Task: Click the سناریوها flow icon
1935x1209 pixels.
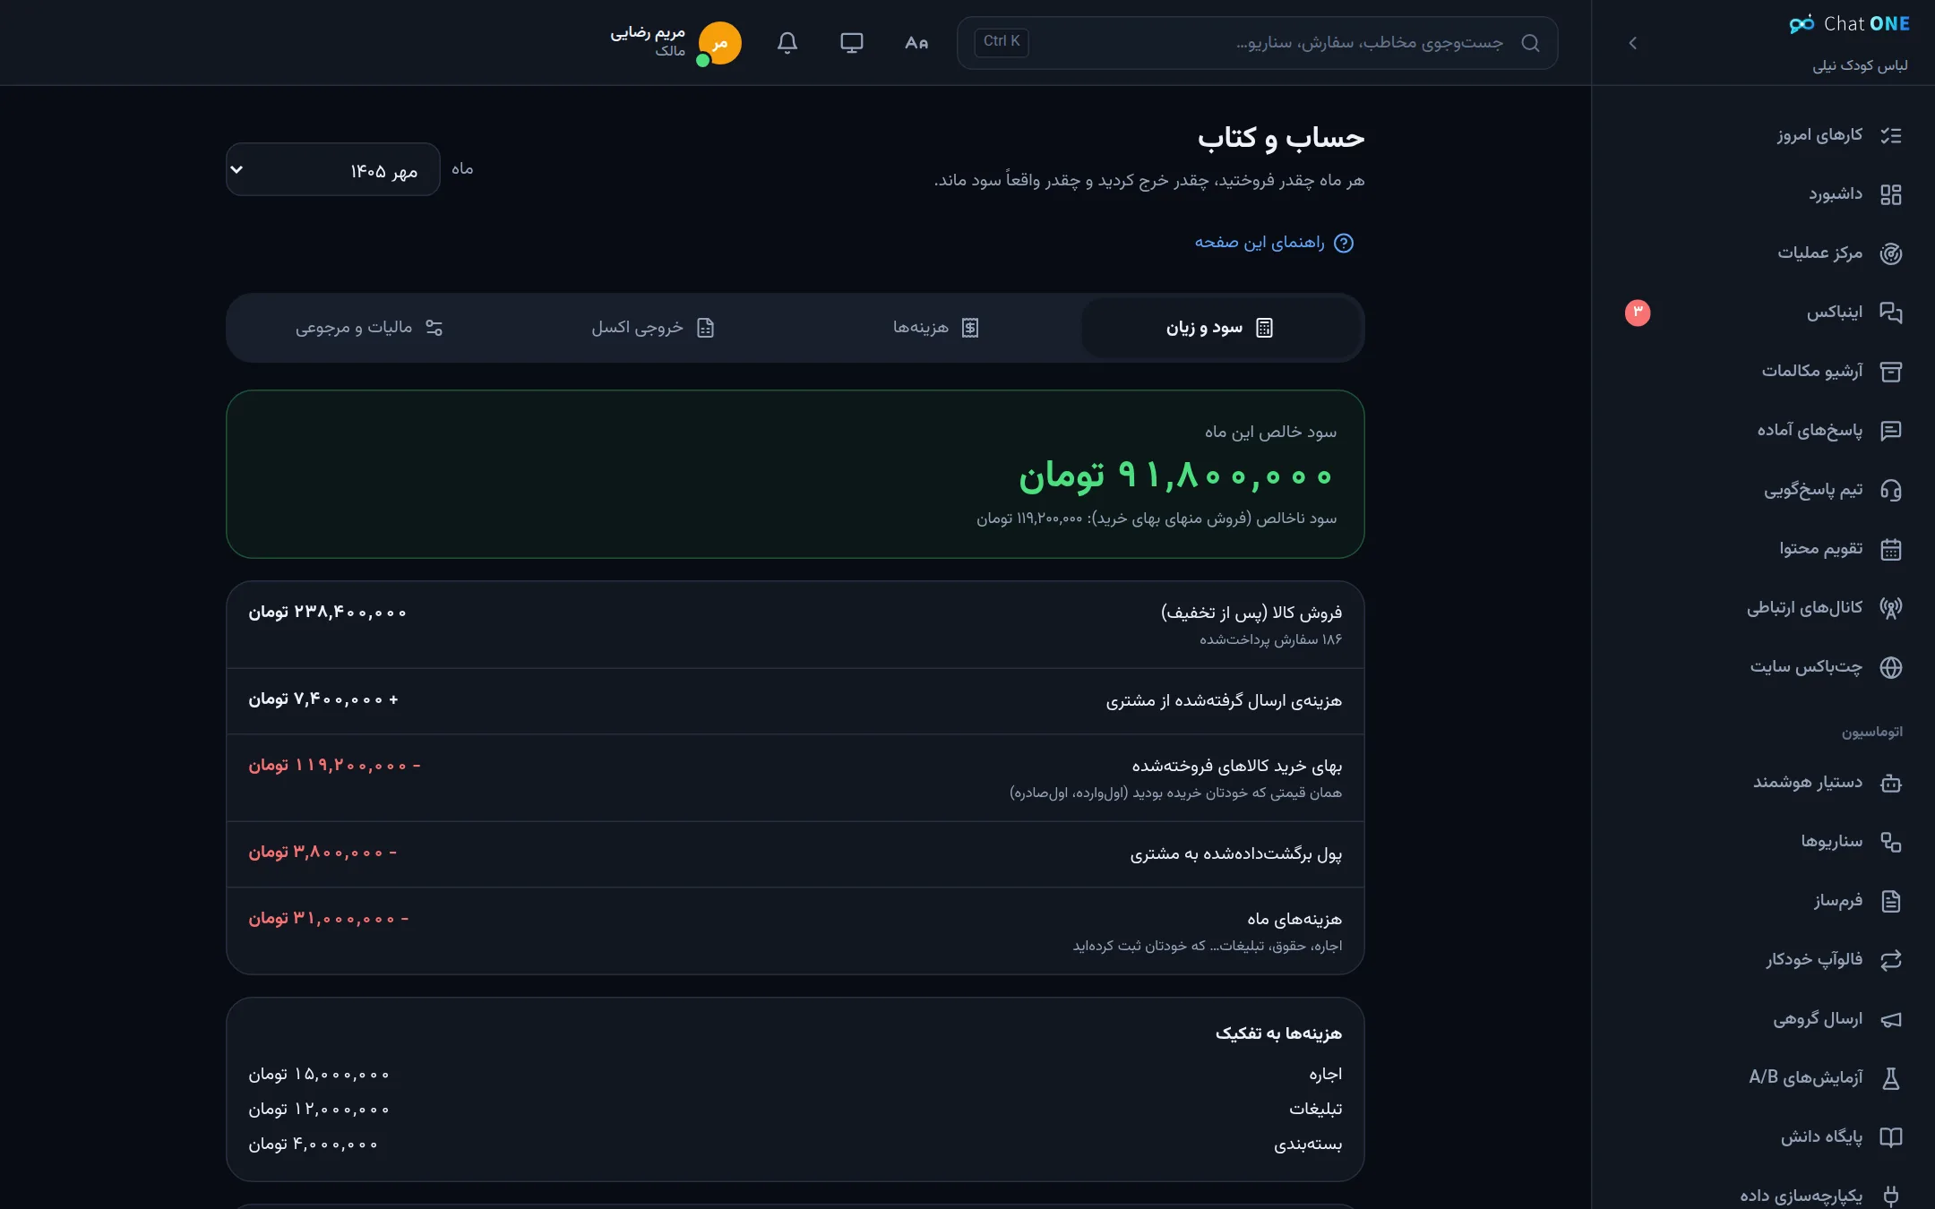Action: pos(1890,842)
